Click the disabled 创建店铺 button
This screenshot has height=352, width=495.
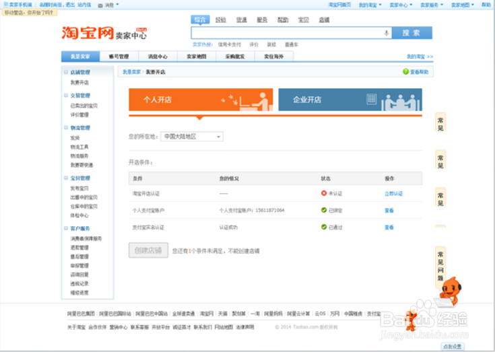click(148, 250)
